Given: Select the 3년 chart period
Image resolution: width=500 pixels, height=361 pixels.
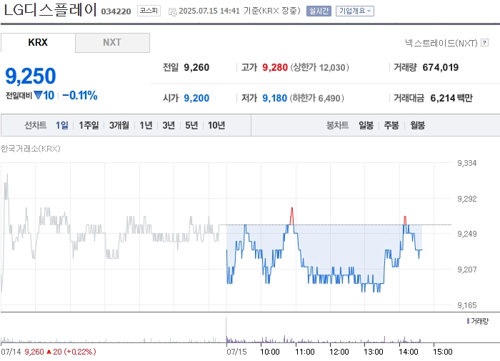Looking at the screenshot, I should coord(169,125).
